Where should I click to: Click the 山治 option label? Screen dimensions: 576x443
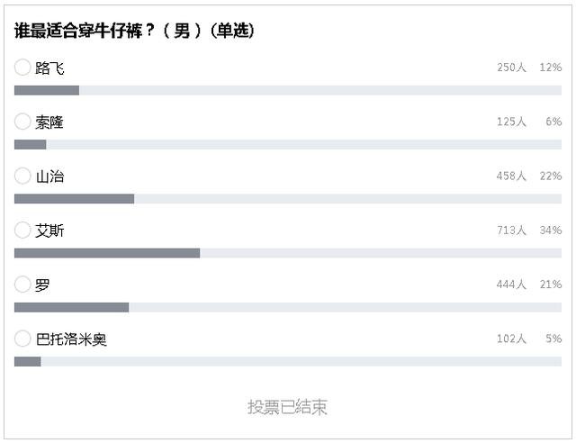pyautogui.click(x=49, y=176)
